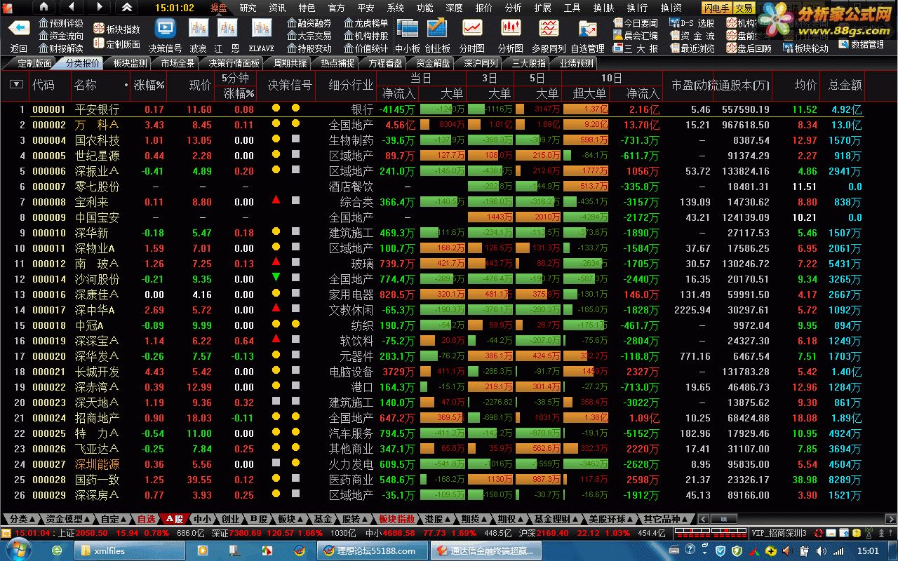Open the 分时图 intraday chart icon

[x=472, y=28]
